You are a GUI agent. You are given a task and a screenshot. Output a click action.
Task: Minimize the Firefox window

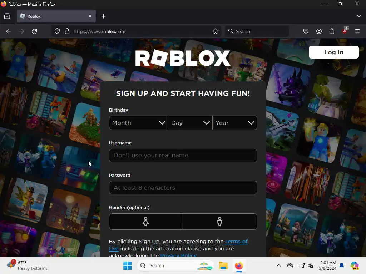point(325,4)
